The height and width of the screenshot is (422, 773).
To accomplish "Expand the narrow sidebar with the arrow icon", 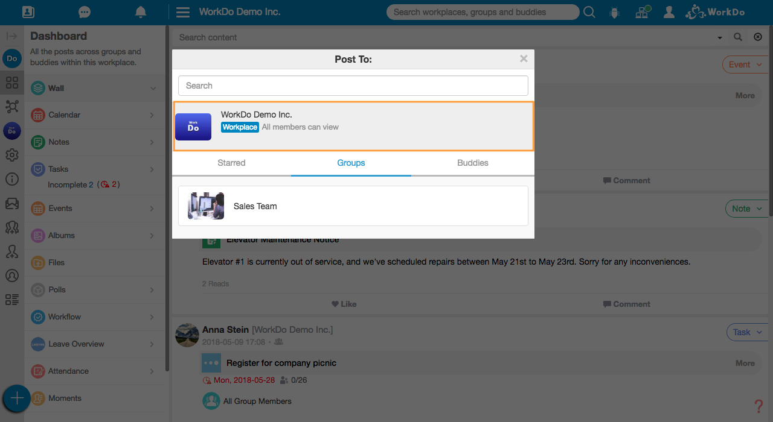I will click(11, 36).
